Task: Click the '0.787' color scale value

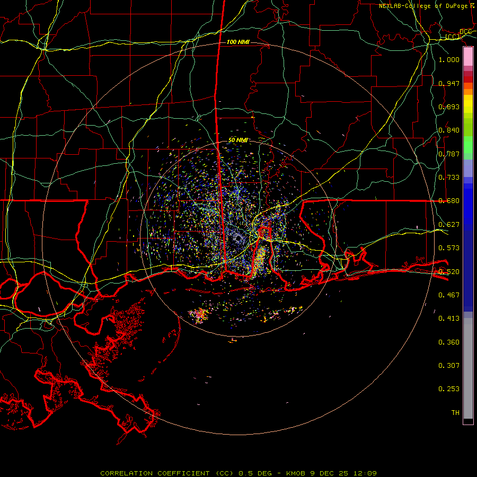Action: pos(449,154)
